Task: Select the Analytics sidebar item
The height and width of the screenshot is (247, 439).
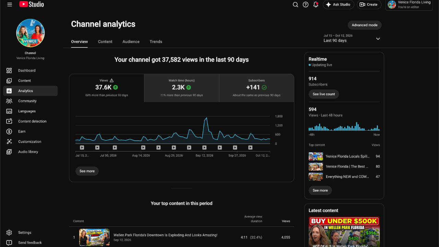Action: (x=30, y=91)
